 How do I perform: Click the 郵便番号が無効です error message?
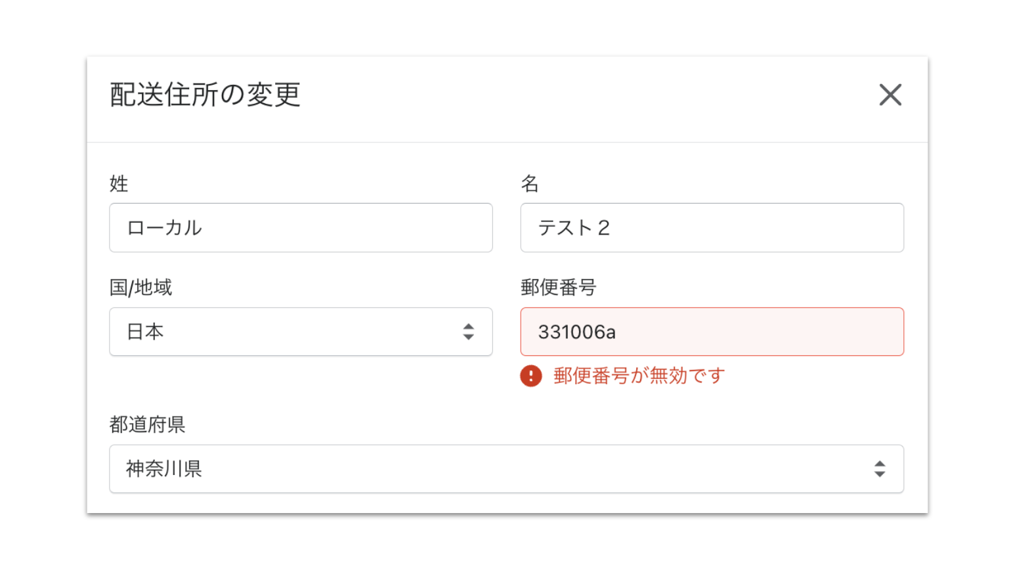click(639, 376)
